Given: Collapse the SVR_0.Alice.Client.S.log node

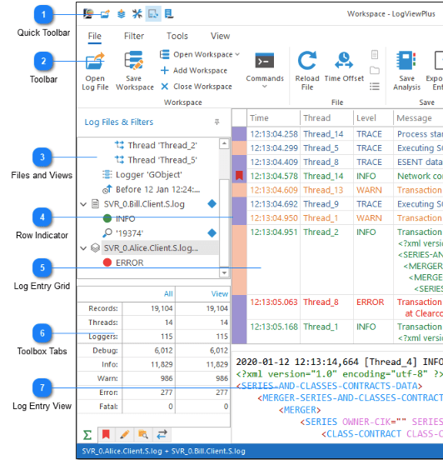Looking at the screenshot, I should click(x=83, y=248).
